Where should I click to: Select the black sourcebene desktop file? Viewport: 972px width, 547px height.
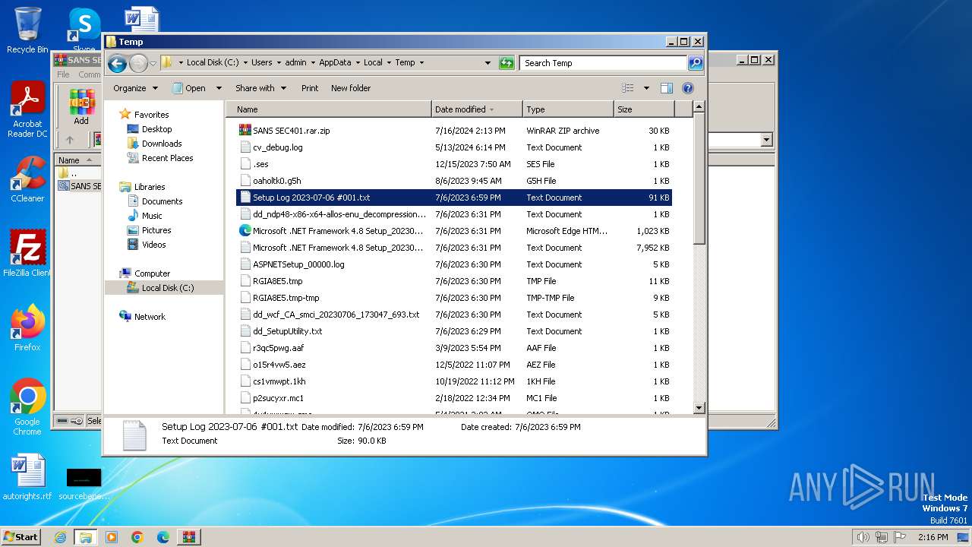coord(84,483)
